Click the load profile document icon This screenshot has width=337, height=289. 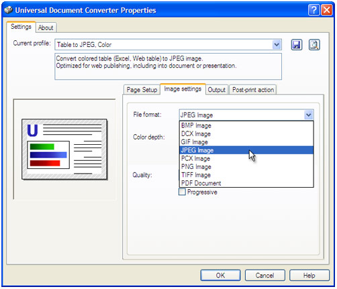pyautogui.click(x=314, y=45)
